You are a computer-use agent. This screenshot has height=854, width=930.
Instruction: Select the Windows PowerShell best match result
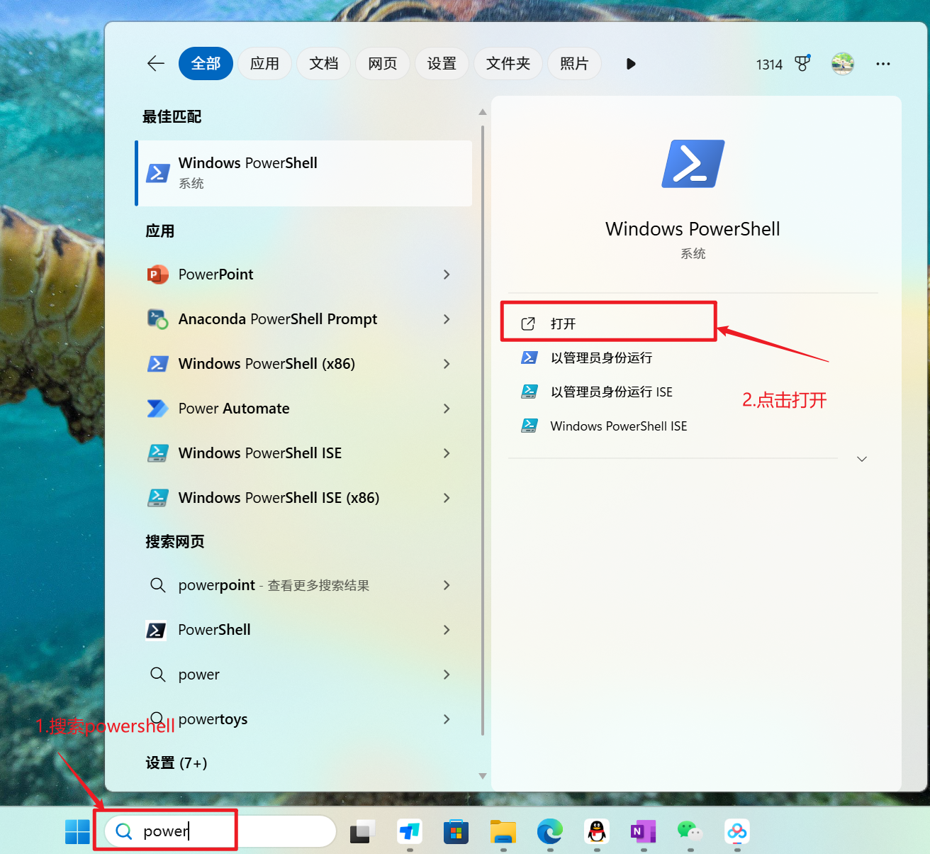point(304,173)
